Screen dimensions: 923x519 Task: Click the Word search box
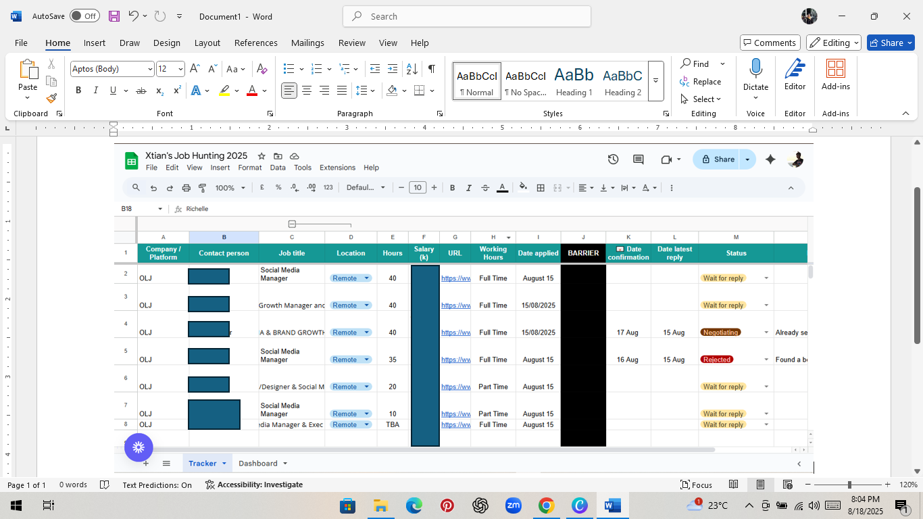click(466, 16)
